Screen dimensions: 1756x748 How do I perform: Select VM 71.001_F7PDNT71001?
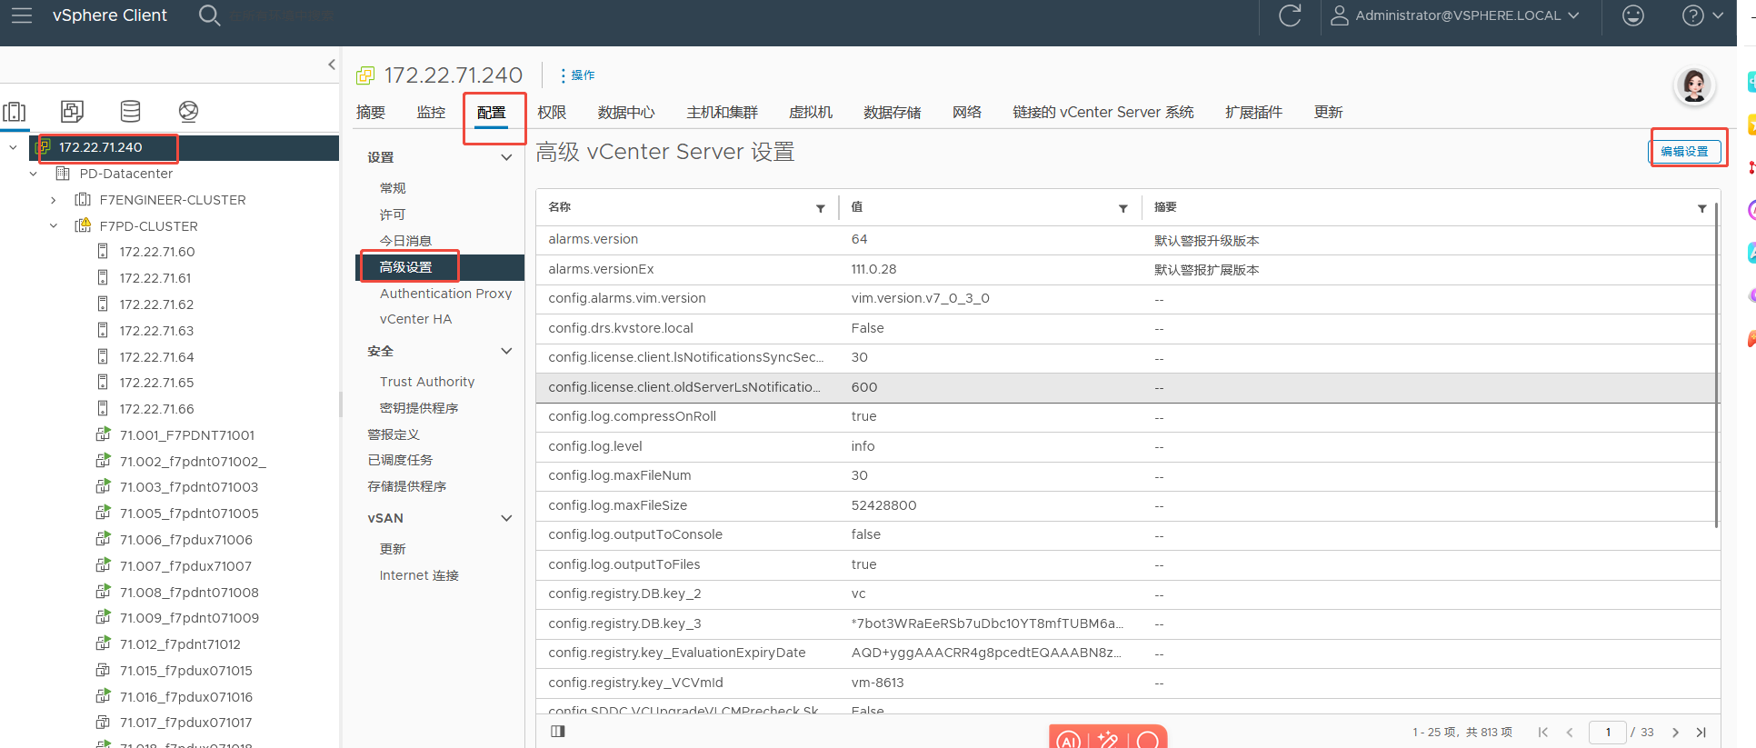click(186, 435)
